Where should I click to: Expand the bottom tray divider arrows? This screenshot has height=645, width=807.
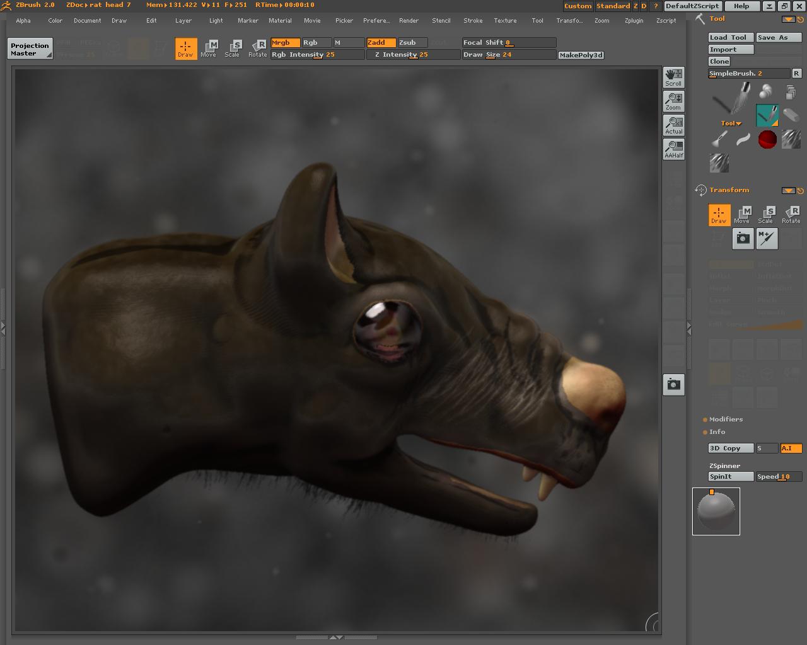click(337, 637)
